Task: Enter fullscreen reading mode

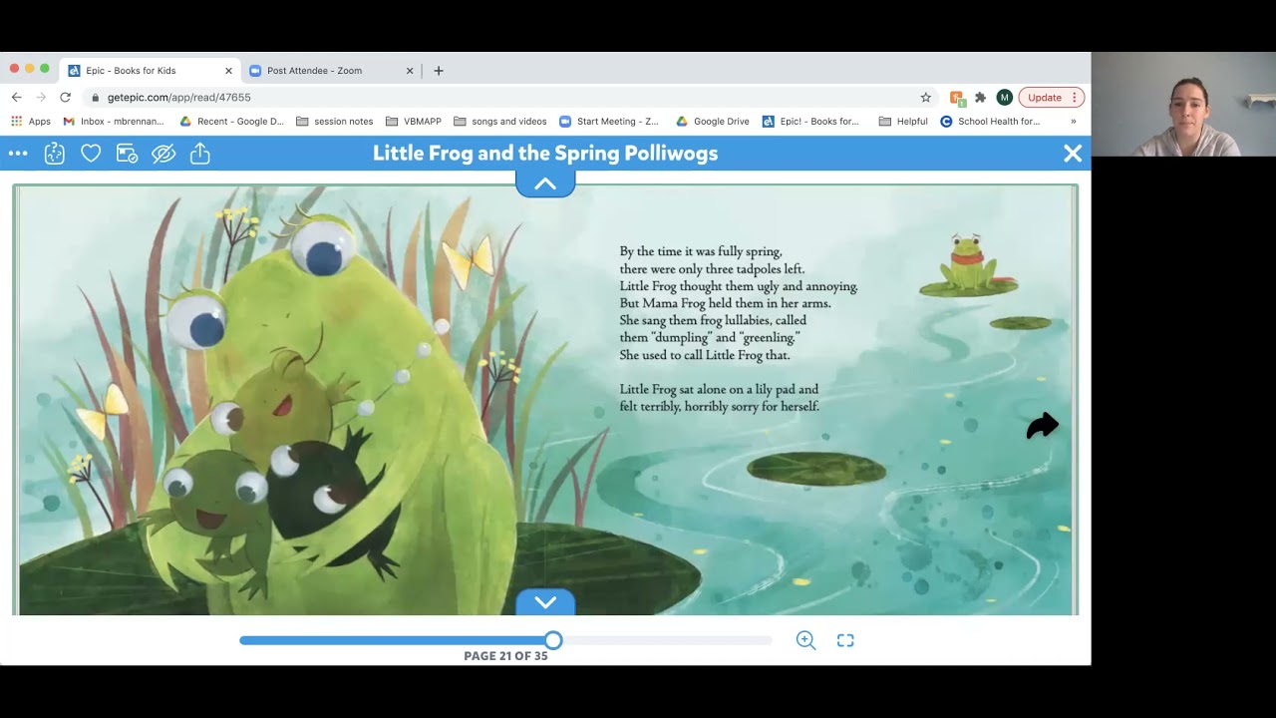Action: 845,640
